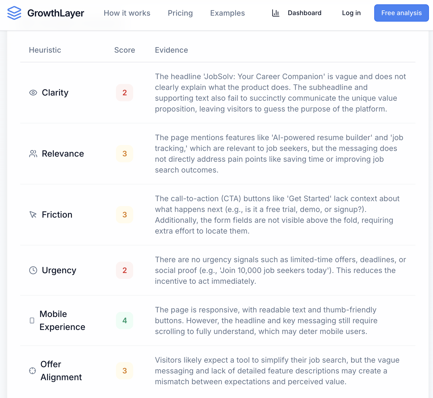This screenshot has width=433, height=398.
Task: Click the Evidence column header
Action: point(171,50)
